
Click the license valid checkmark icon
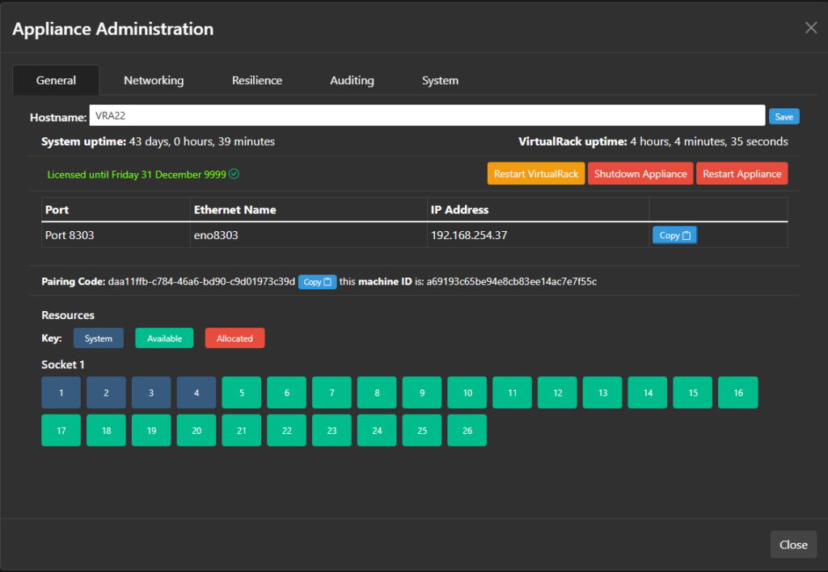click(x=234, y=174)
